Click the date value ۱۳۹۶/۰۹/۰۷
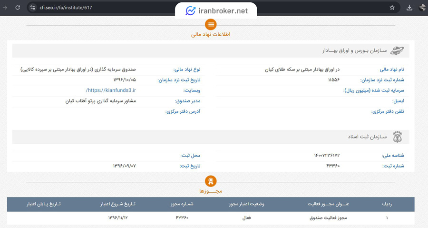The width and height of the screenshot is (428, 228). coord(125,166)
